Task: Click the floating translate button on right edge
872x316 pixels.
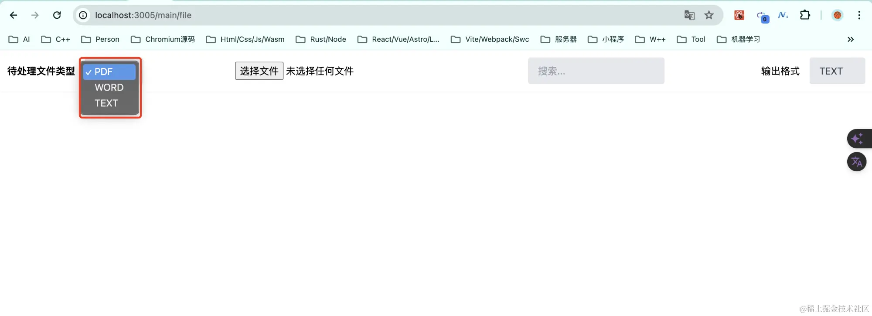Action: pyautogui.click(x=857, y=162)
